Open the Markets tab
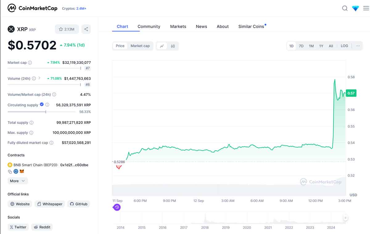The height and width of the screenshot is (234, 370). tap(178, 27)
